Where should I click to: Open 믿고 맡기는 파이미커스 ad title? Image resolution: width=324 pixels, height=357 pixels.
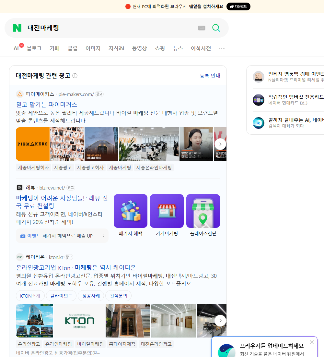tap(47, 105)
